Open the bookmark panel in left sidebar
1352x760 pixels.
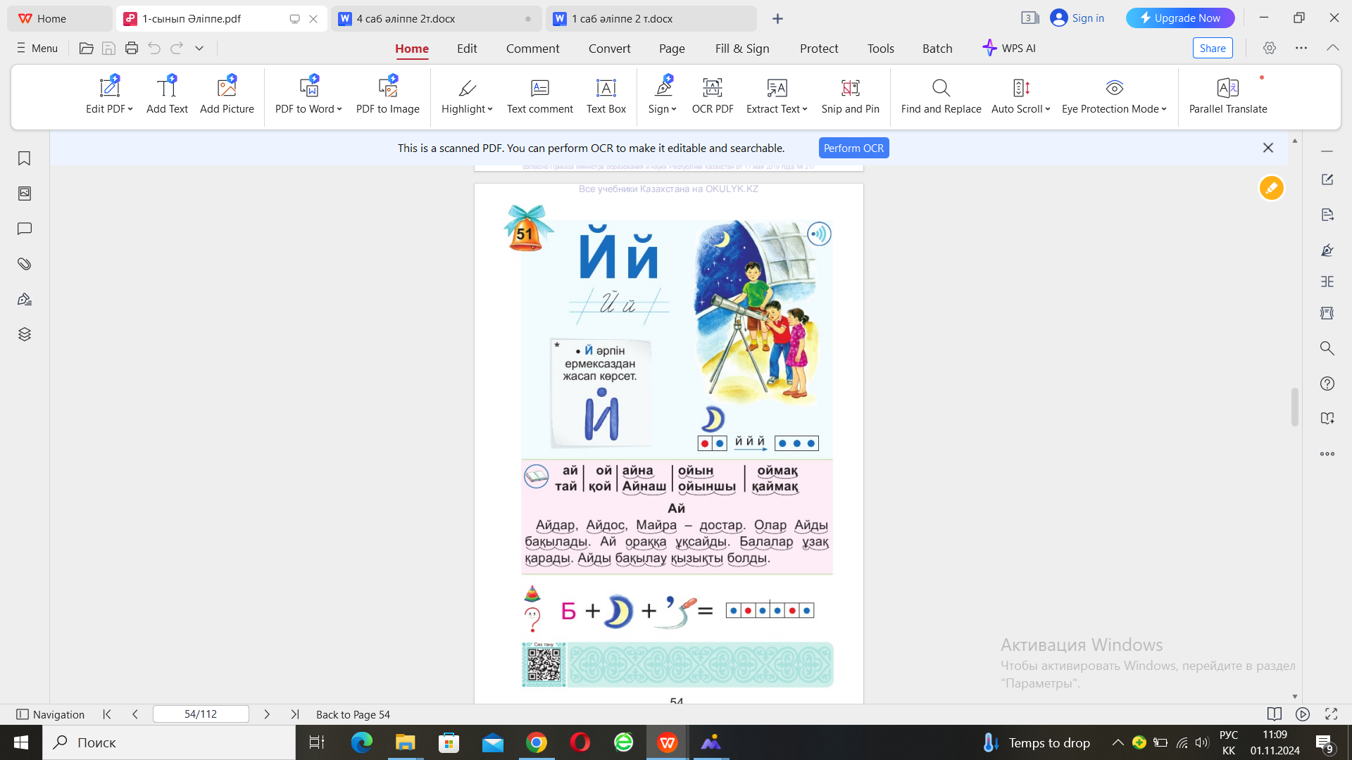point(25,158)
